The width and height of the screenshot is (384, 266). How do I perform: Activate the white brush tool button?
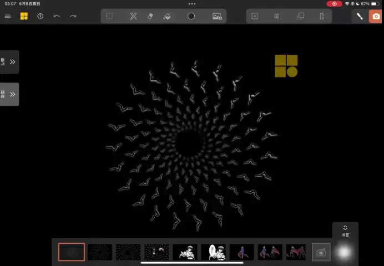(360, 17)
